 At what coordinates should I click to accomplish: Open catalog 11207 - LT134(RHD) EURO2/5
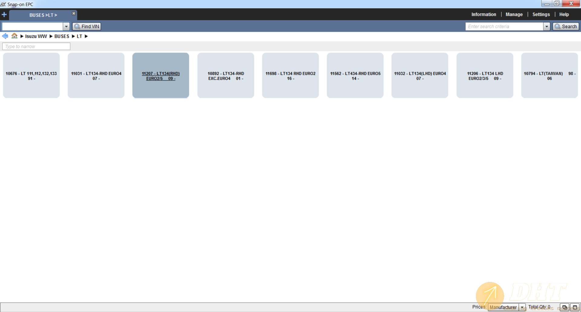tap(161, 75)
